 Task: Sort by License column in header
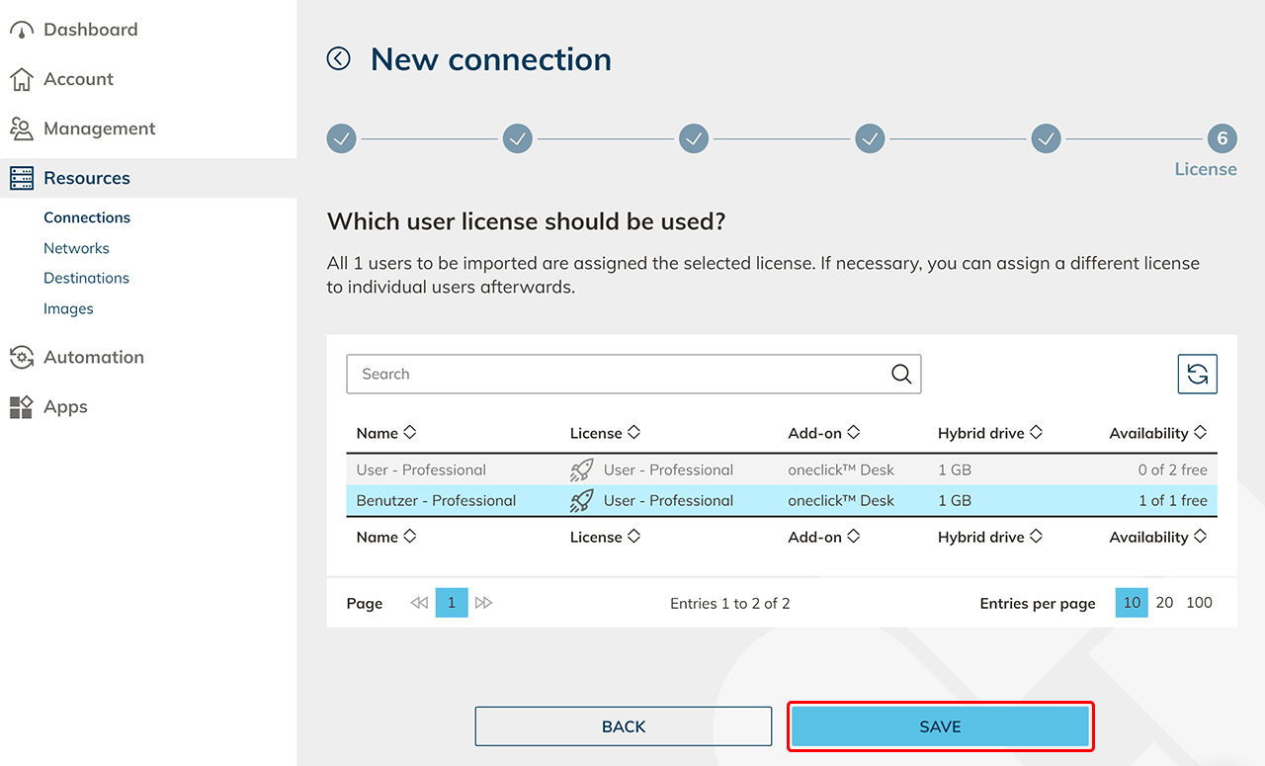click(605, 433)
